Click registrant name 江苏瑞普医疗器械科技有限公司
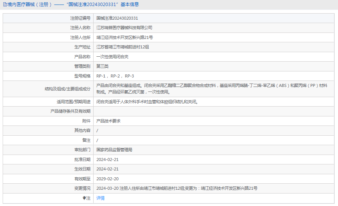The width and height of the screenshot is (338, 206). coord(124,28)
